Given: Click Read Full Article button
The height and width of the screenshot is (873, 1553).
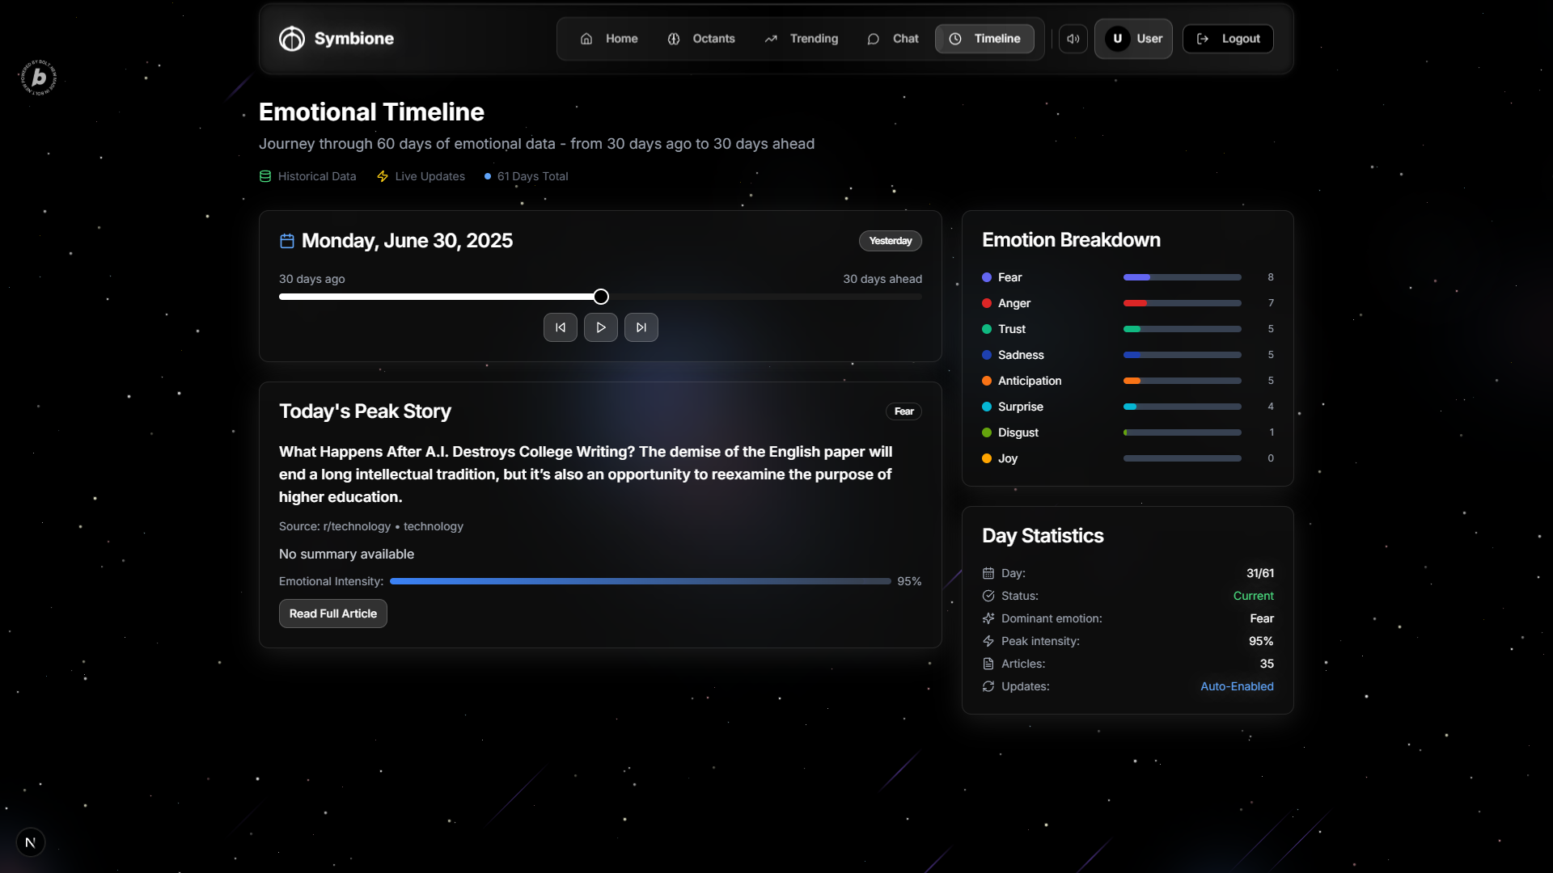Looking at the screenshot, I should [x=333, y=614].
